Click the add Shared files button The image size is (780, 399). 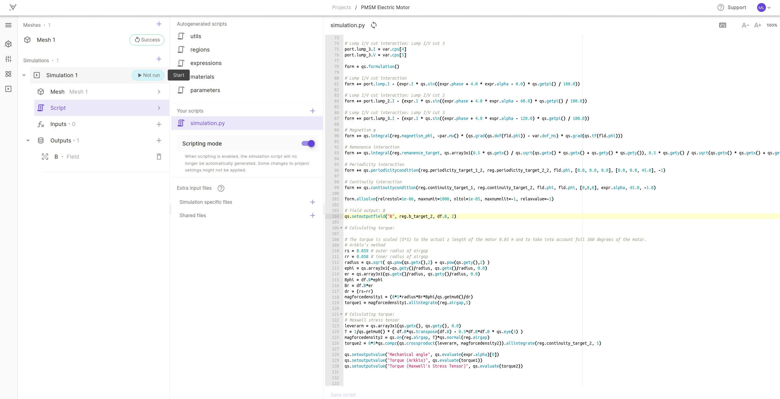click(313, 215)
